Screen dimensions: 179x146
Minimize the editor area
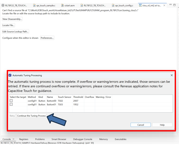[x=170, y=5]
